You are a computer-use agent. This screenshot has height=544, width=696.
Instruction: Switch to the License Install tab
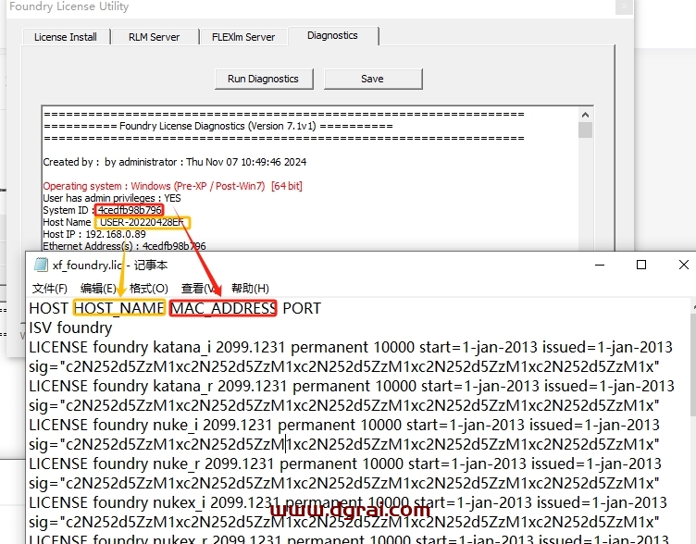pyautogui.click(x=66, y=37)
